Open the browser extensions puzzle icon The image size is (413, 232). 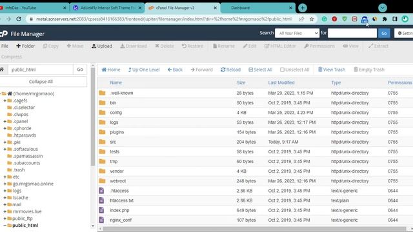385,19
